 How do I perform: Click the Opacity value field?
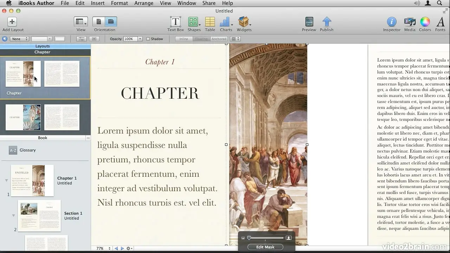tap(130, 39)
